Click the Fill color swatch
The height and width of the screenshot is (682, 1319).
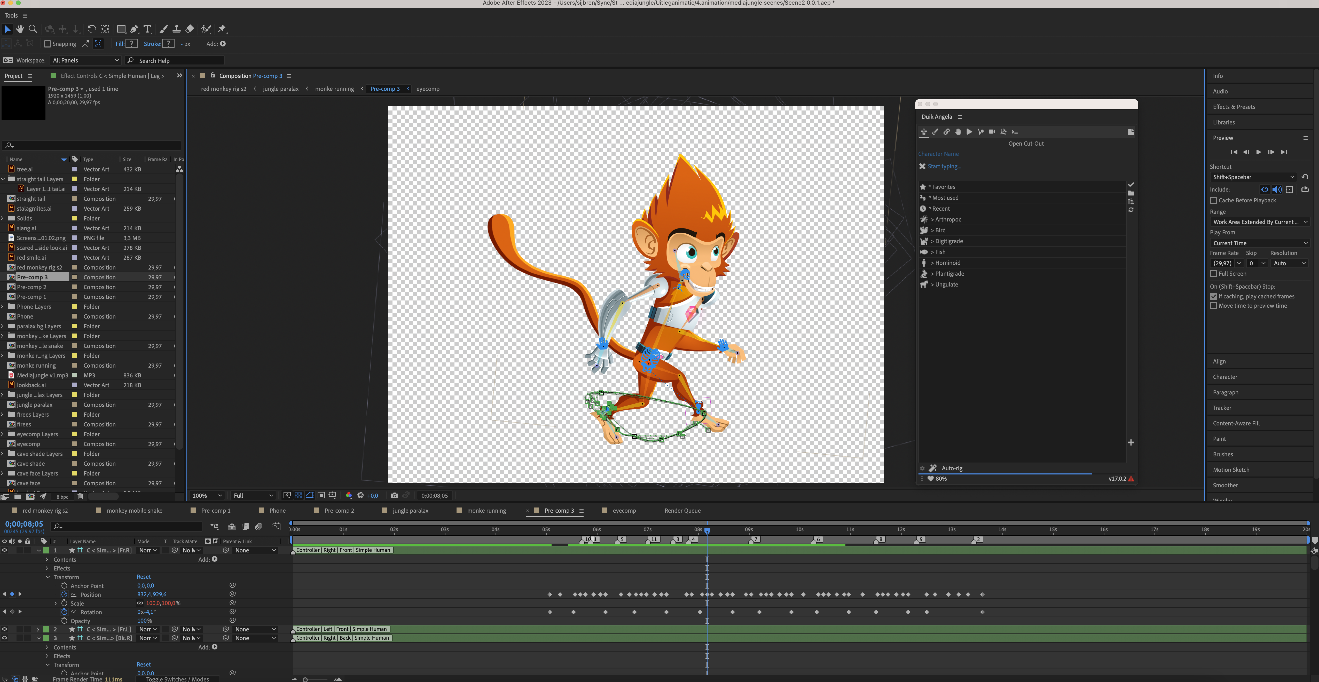(x=132, y=44)
